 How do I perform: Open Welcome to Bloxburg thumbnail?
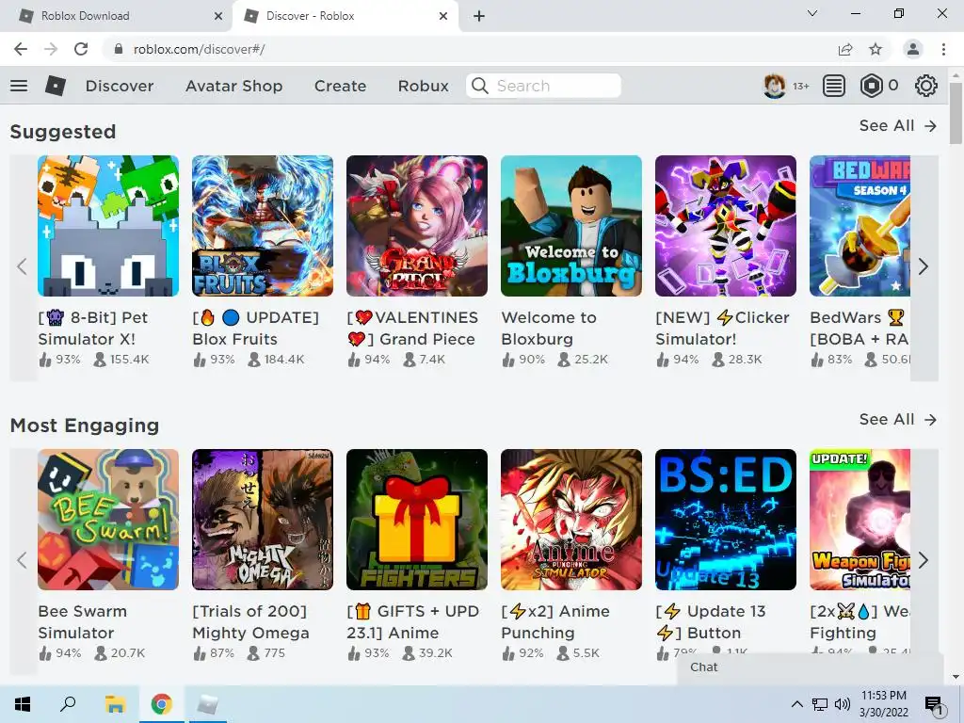571,226
